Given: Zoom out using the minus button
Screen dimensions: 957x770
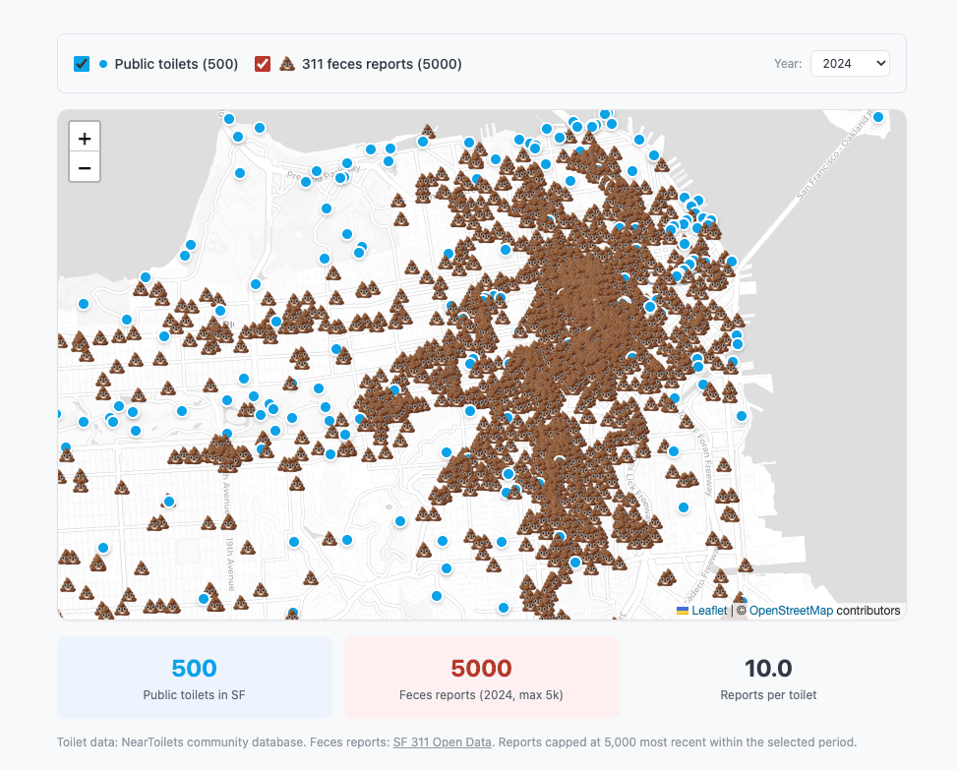Looking at the screenshot, I should [85, 167].
